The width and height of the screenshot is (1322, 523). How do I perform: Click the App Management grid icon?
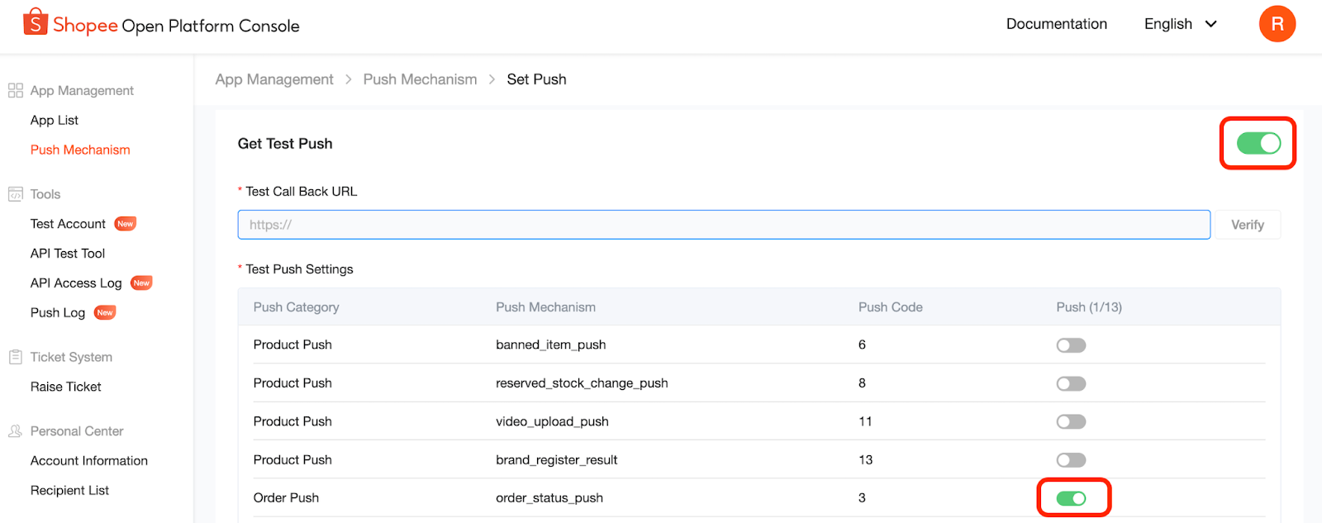(x=16, y=91)
